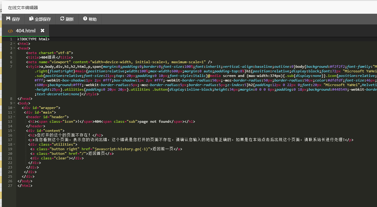Click the </head> closing tag

[x=25, y=99]
